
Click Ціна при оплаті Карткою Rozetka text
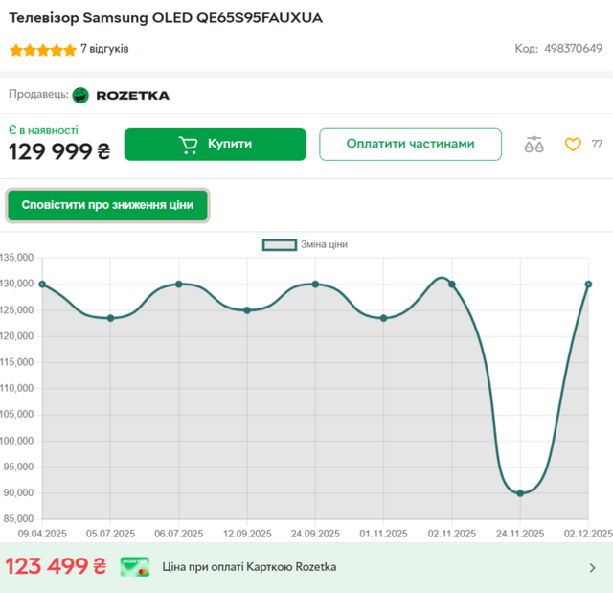click(249, 567)
